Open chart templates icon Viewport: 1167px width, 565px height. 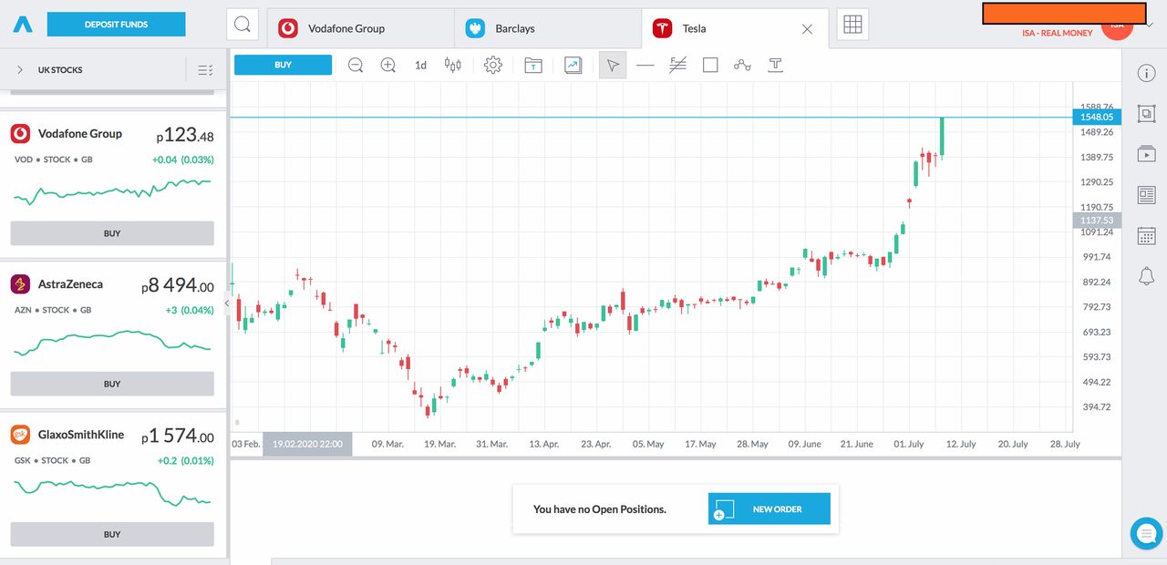pyautogui.click(x=533, y=65)
